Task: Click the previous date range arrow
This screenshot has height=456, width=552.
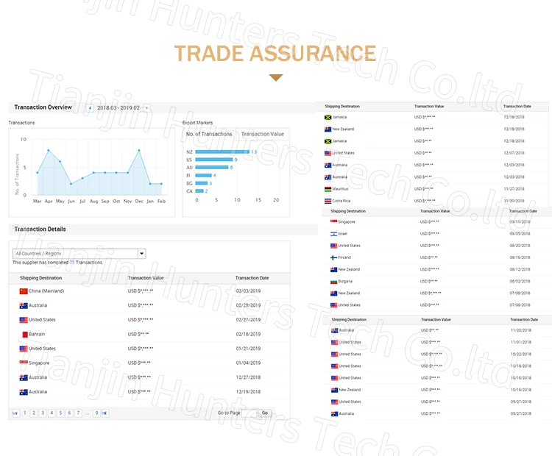Action: [90, 108]
